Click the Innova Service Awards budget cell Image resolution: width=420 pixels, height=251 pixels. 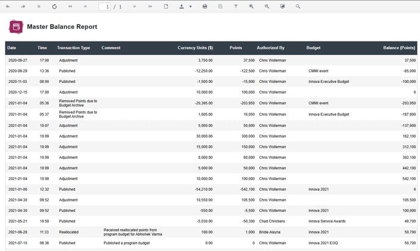coord(327,221)
